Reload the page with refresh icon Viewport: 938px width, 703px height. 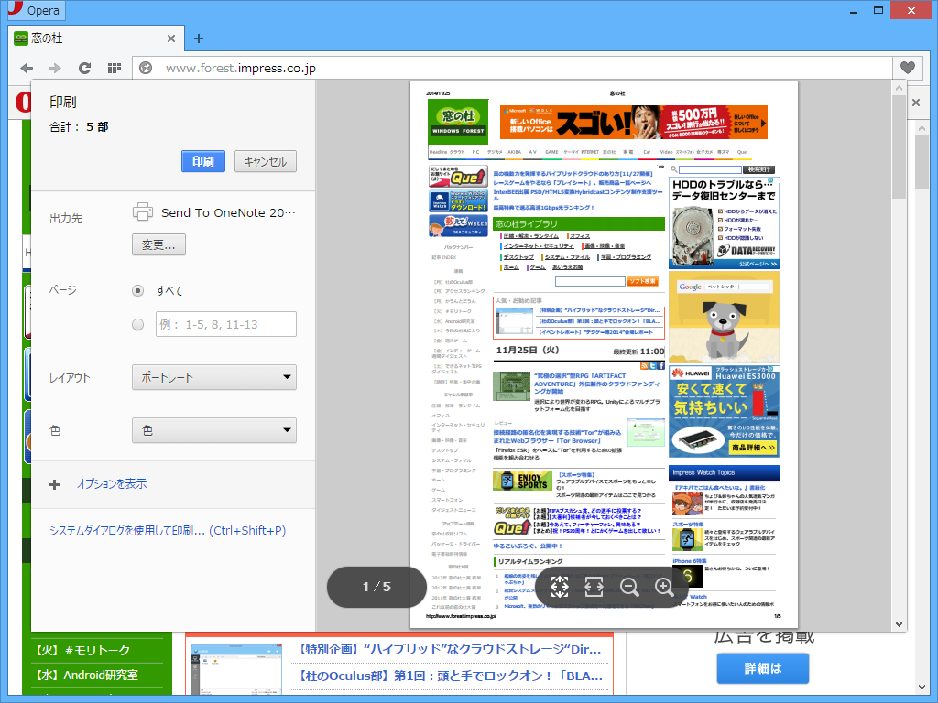tap(84, 68)
